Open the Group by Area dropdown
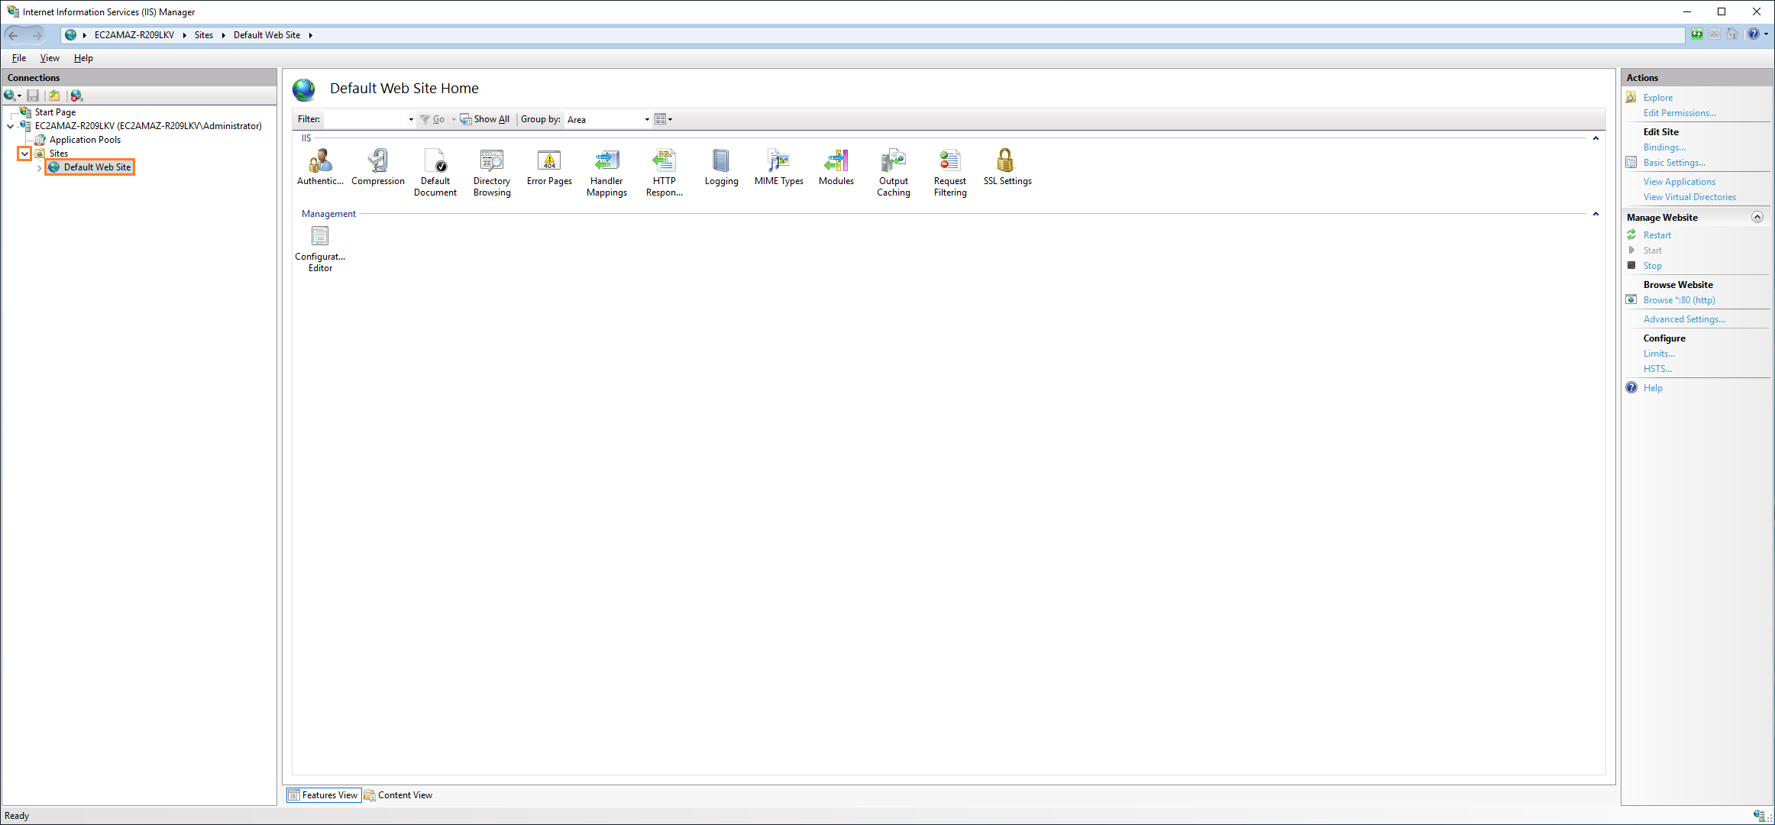This screenshot has height=825, width=1775. coord(646,119)
